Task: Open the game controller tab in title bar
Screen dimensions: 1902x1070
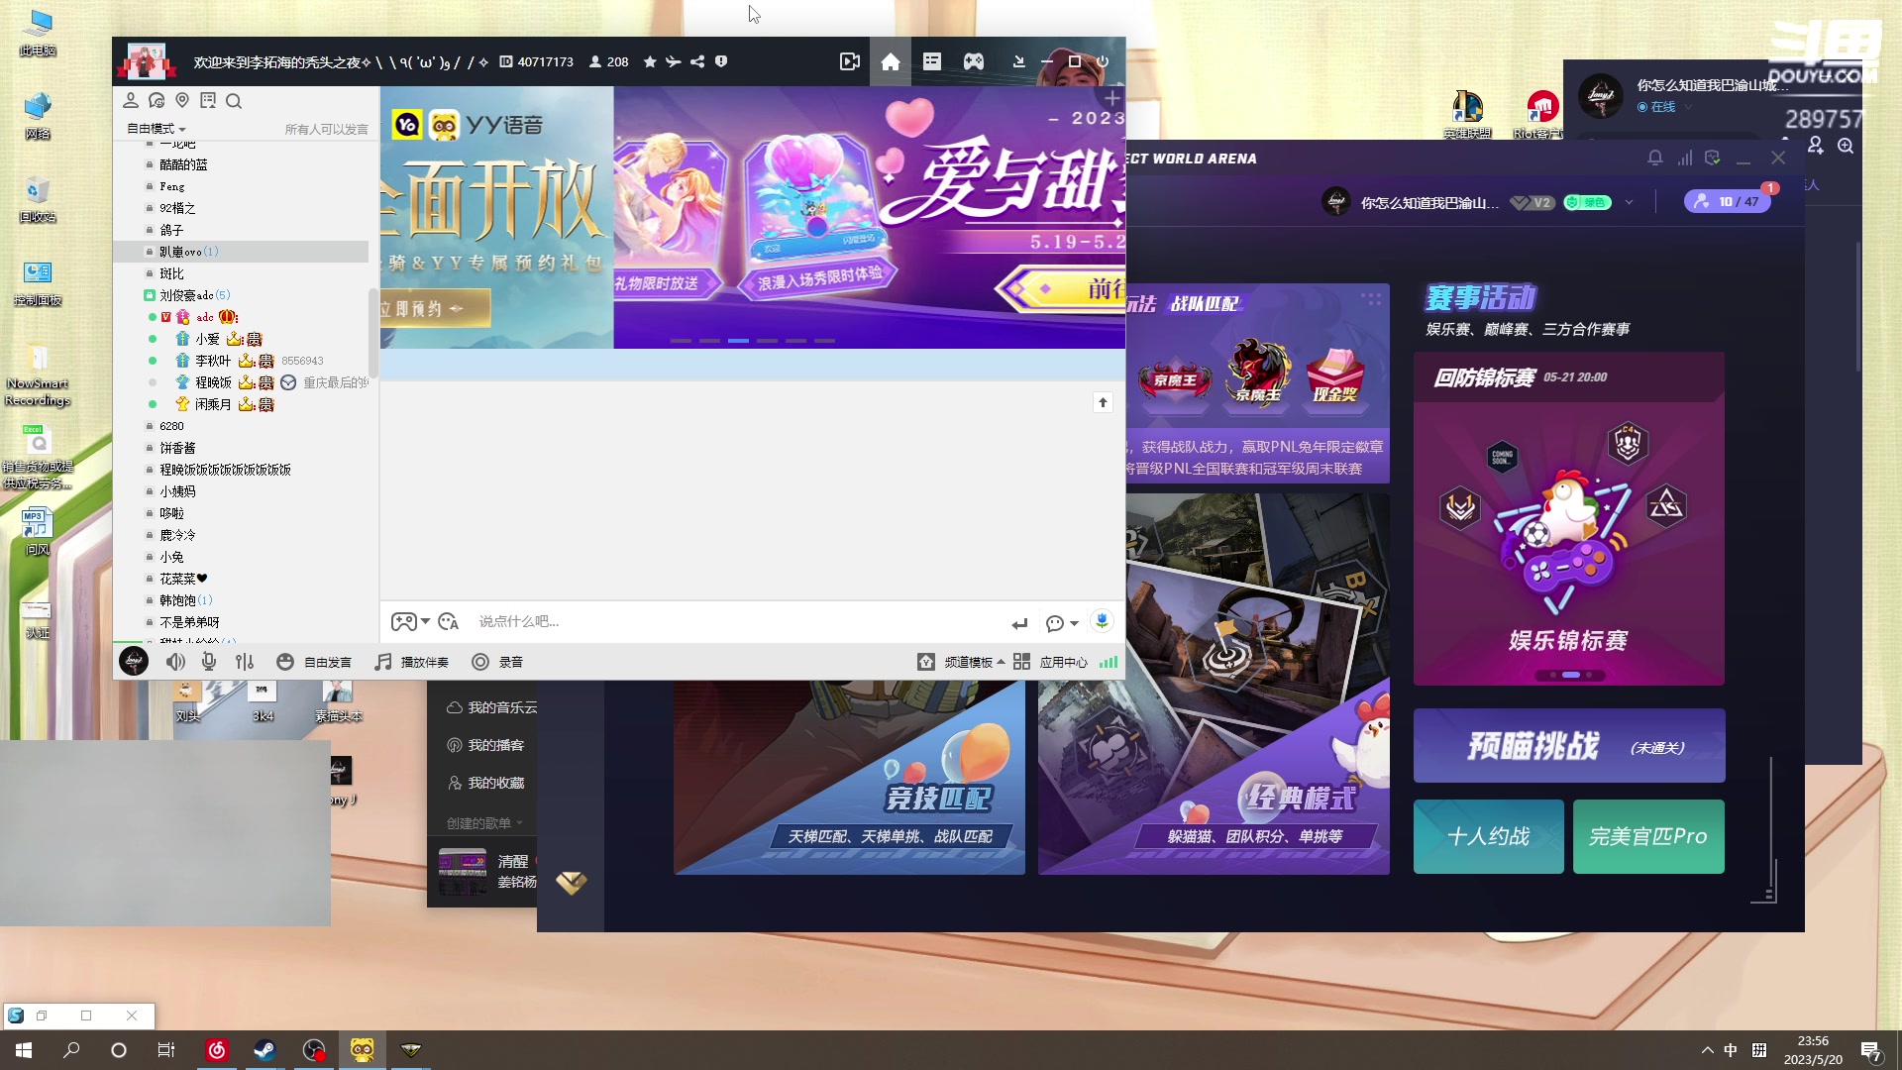Action: point(974,61)
